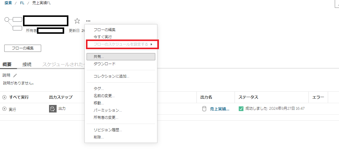Open the three-dot actions menu
339x155 pixels.
pos(88,21)
